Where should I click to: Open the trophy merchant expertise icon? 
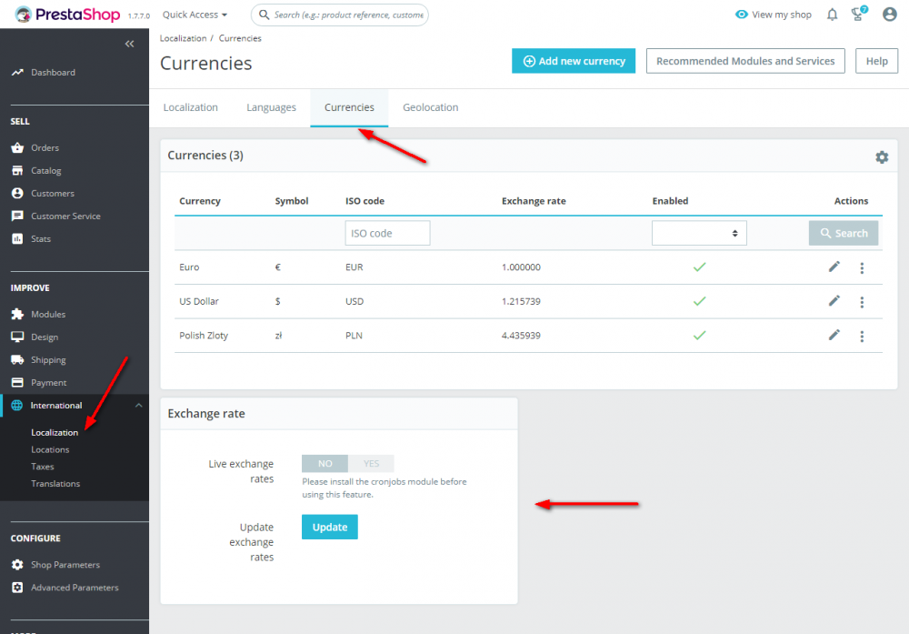pyautogui.click(x=859, y=14)
